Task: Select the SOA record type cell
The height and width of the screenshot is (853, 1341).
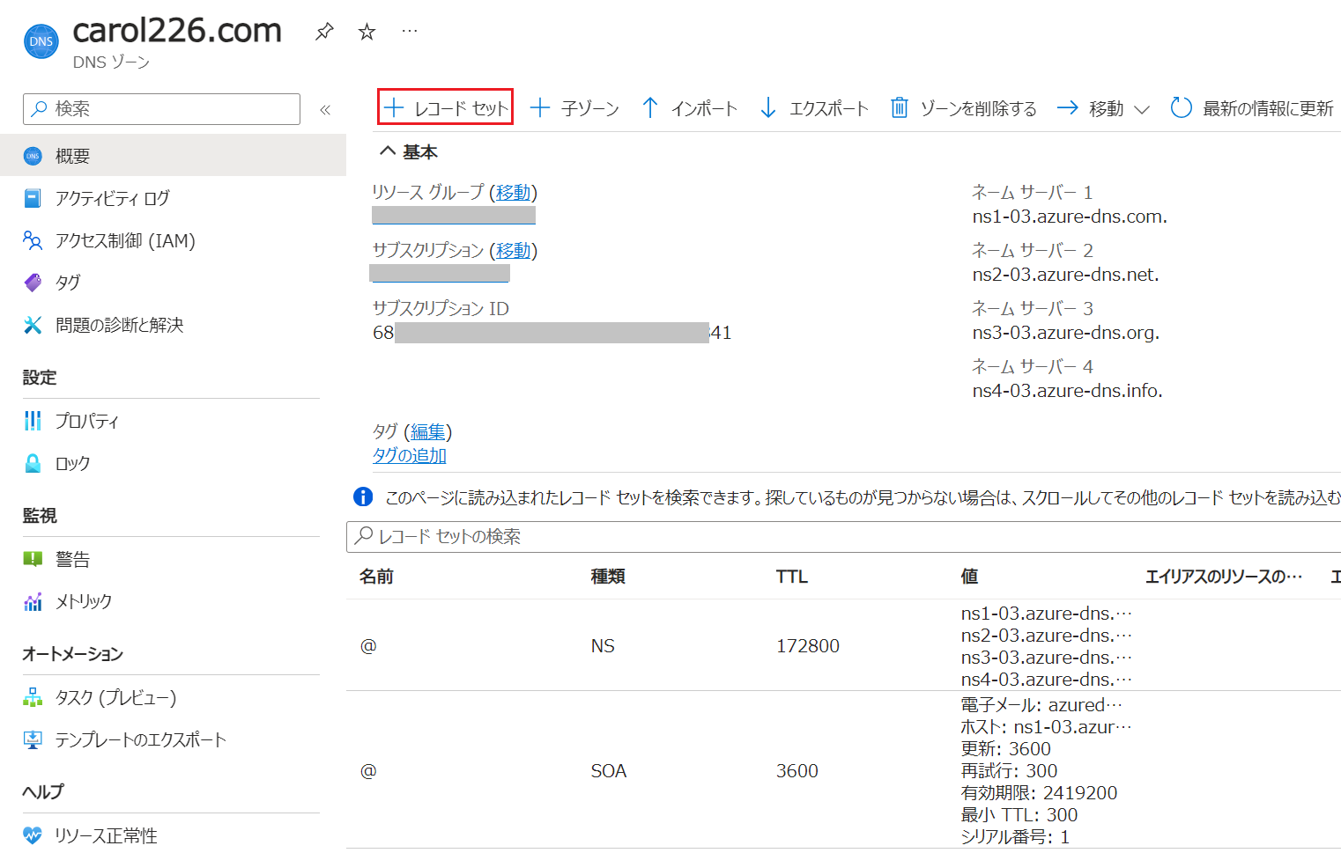Action: coord(609,771)
